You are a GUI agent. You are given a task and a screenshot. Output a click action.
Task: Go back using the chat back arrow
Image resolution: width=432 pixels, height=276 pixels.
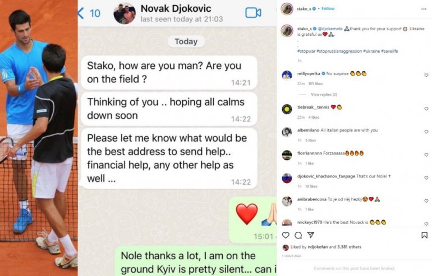point(81,13)
